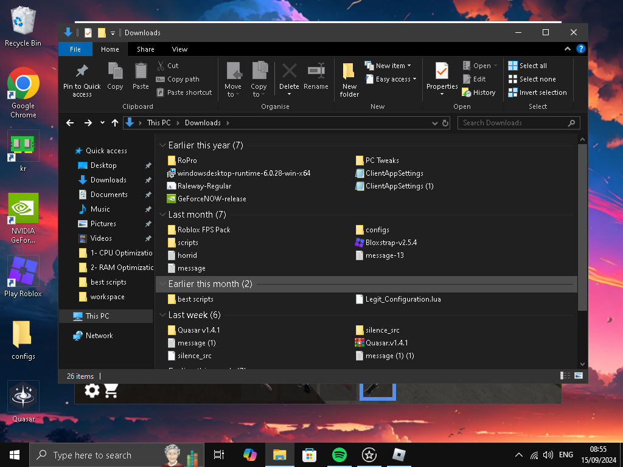
Task: Refresh the Downloads folder
Action: pos(445,123)
